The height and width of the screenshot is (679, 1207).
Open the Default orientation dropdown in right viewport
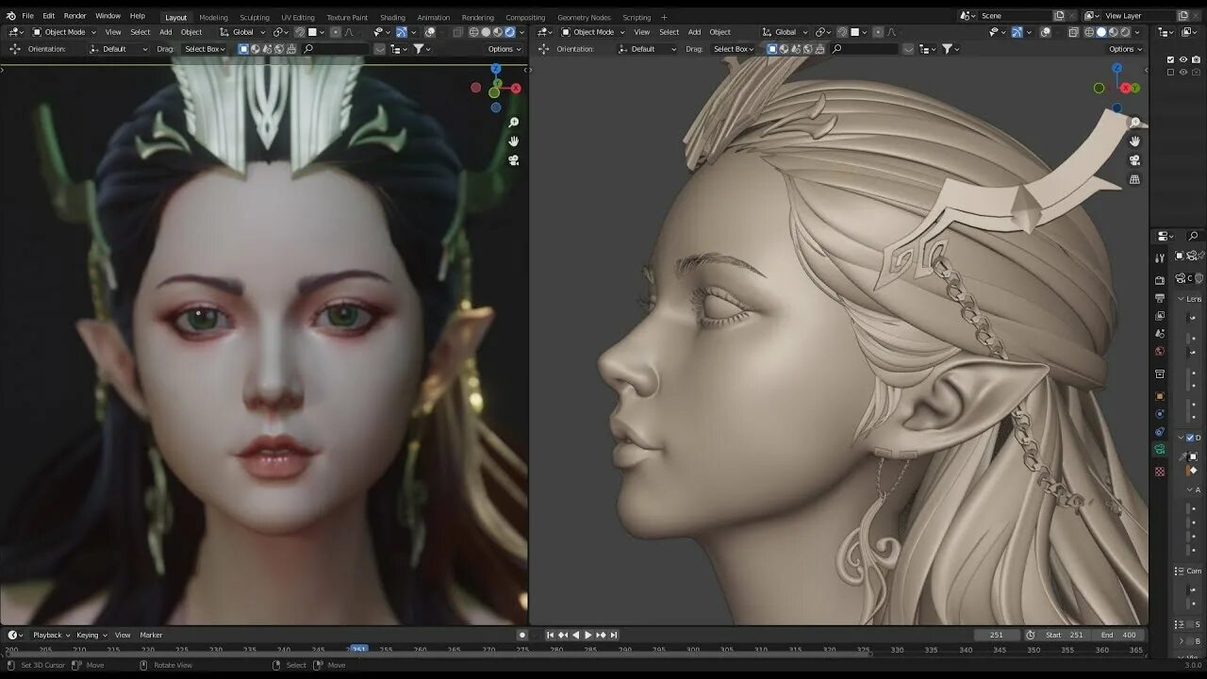[648, 49]
